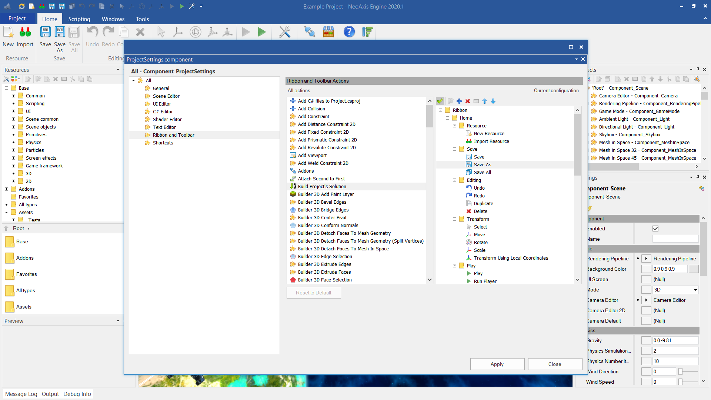This screenshot has width=711, height=400.
Task: Click the Apply button
Action: 497,364
